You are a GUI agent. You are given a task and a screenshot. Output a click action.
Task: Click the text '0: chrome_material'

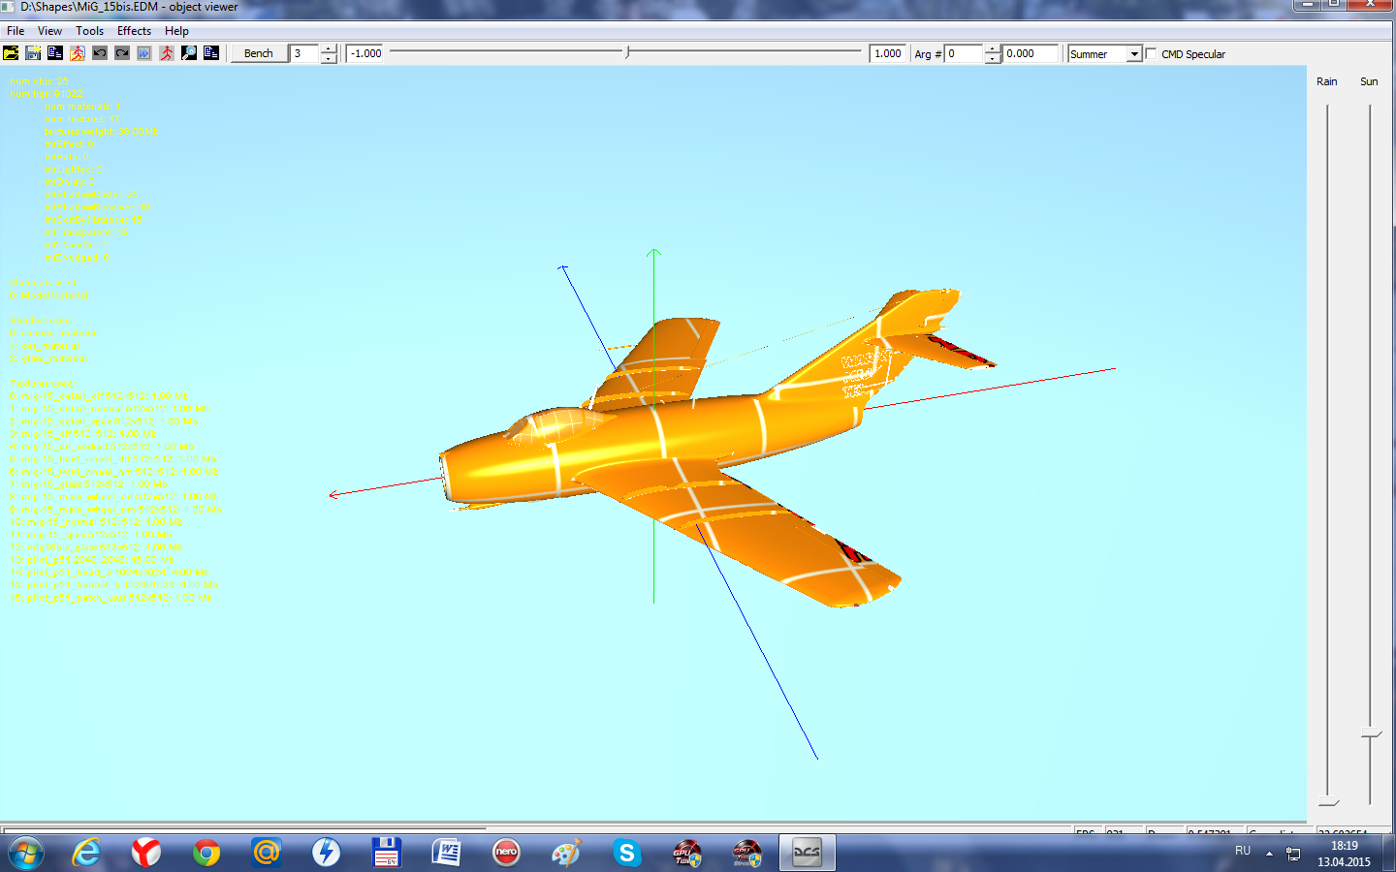click(54, 333)
